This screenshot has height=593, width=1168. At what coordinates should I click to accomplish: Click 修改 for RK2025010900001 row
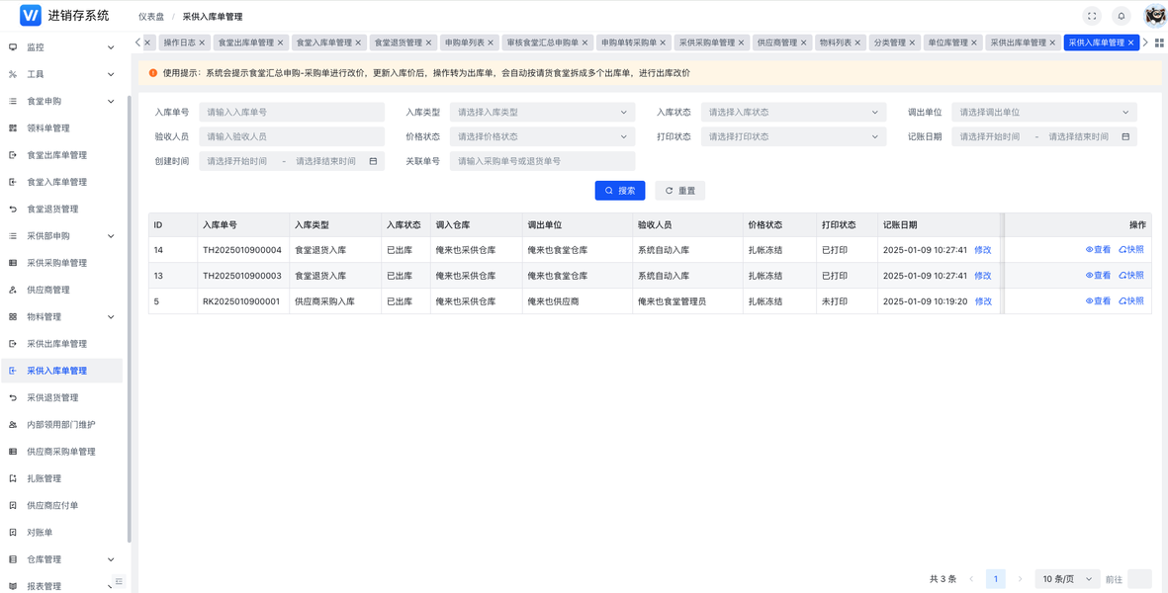983,301
